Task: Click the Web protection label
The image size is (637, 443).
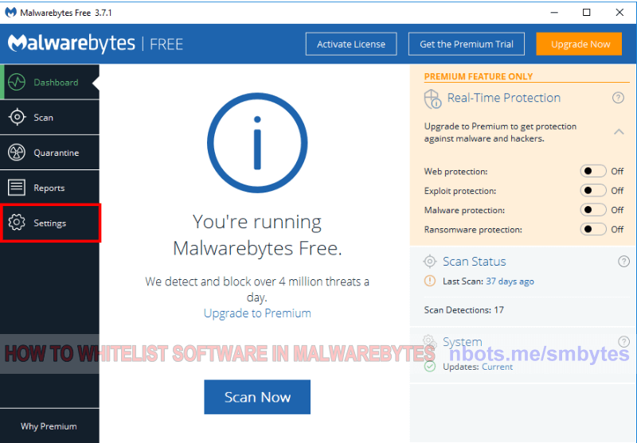Action: [455, 172]
